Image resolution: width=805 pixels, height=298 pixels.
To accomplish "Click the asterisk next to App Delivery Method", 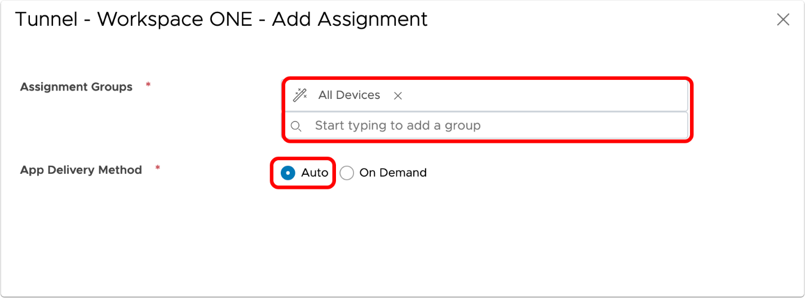I will [158, 168].
